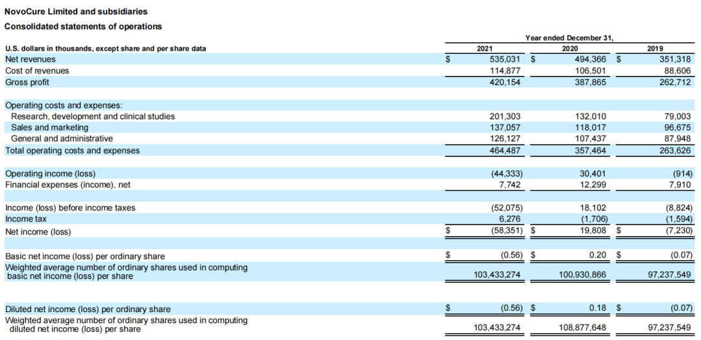Select research expense value 201,303
Viewport: 701px width, 340px height.
click(505, 116)
